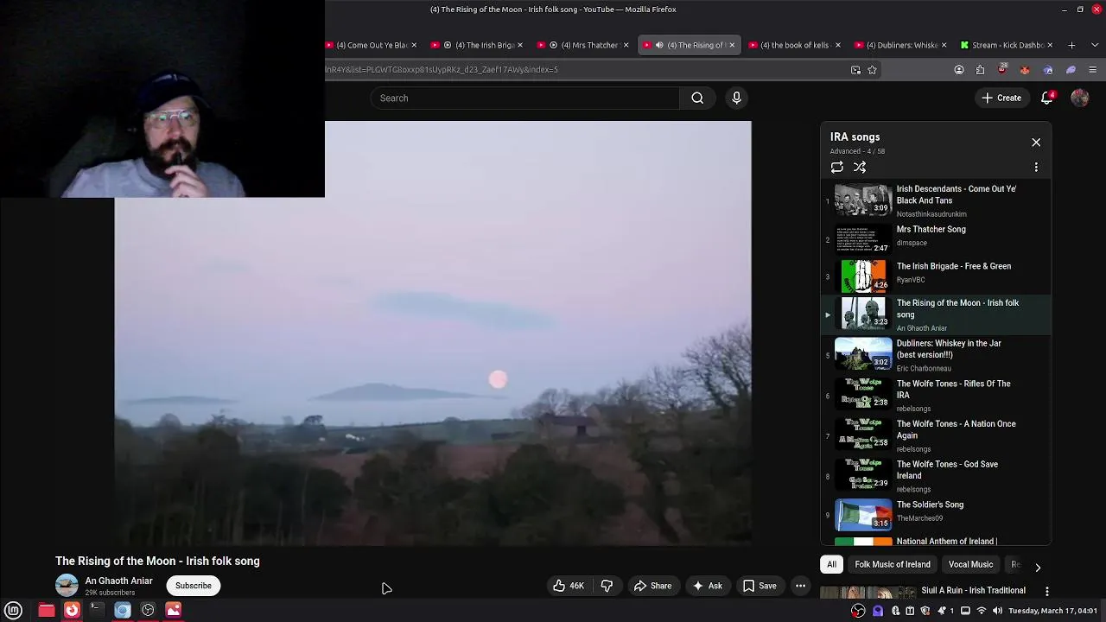
Task: Open the volume tray icon
Action: 997,611
